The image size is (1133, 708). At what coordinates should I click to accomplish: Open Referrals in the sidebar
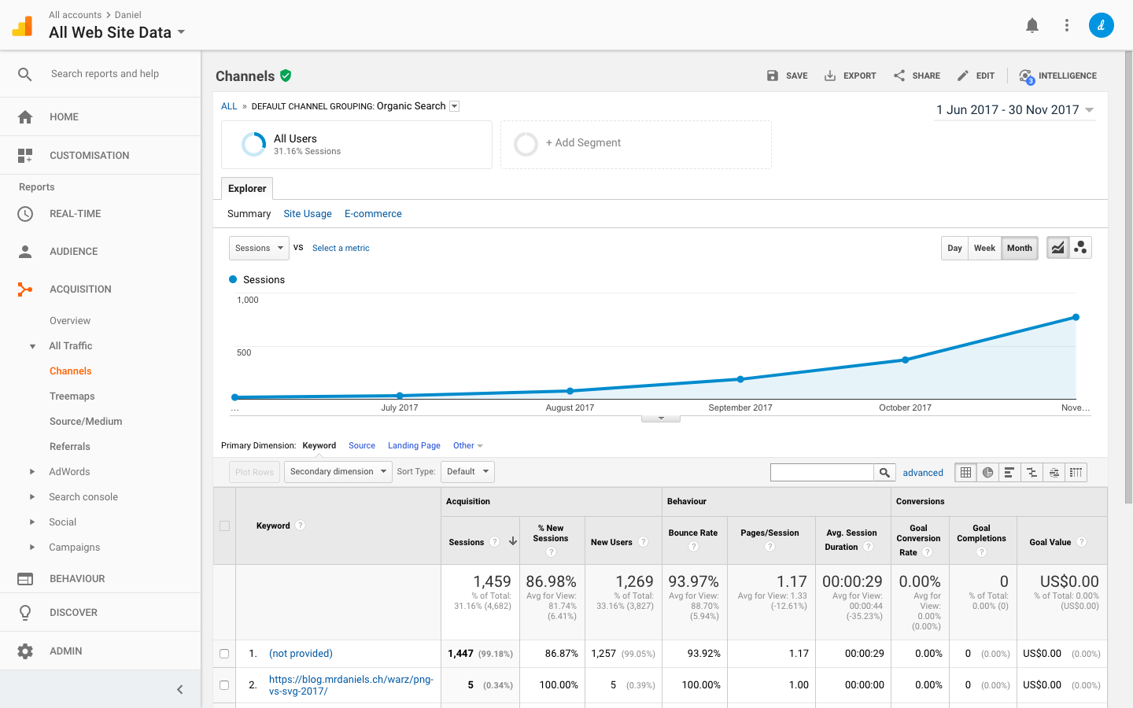[70, 447]
